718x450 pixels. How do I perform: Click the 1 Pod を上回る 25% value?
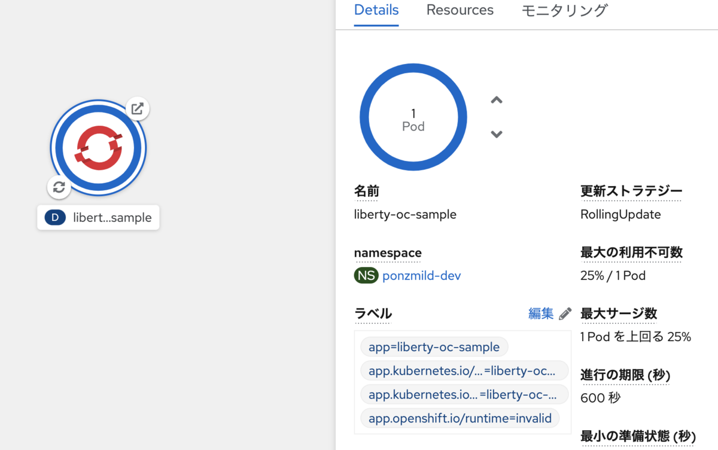(635, 336)
